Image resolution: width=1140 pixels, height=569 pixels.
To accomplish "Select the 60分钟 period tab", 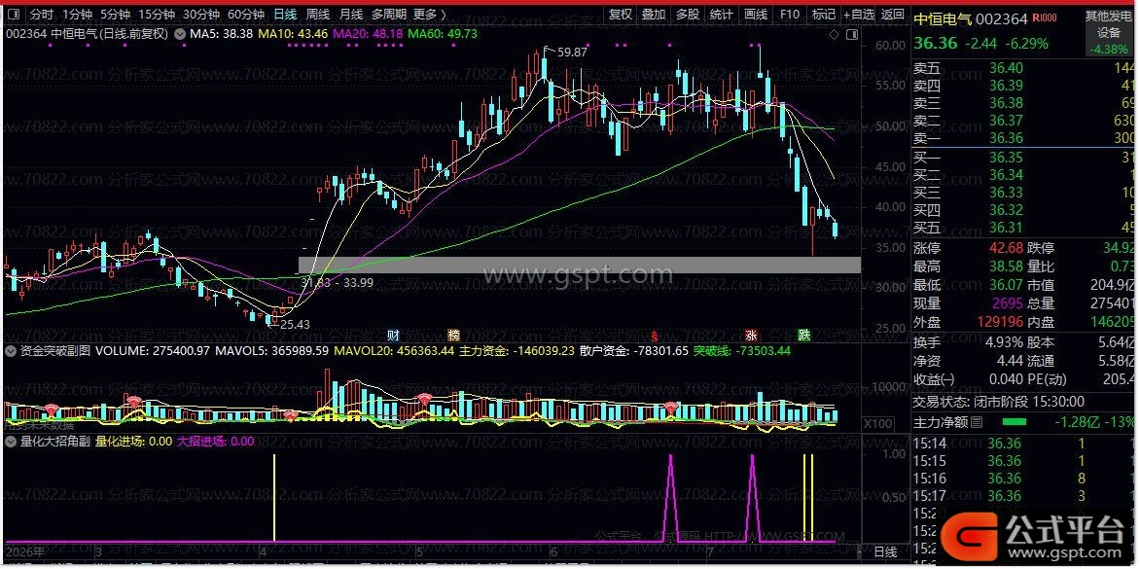I will click(x=246, y=15).
